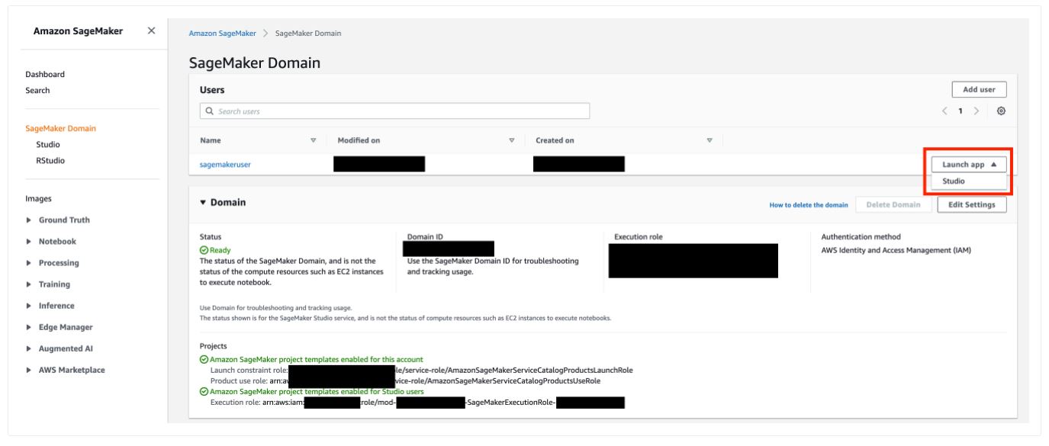Viewport: 1049px width, 446px height.
Task: Click the 'templates enabled for this account' check icon
Action: pyautogui.click(x=204, y=359)
